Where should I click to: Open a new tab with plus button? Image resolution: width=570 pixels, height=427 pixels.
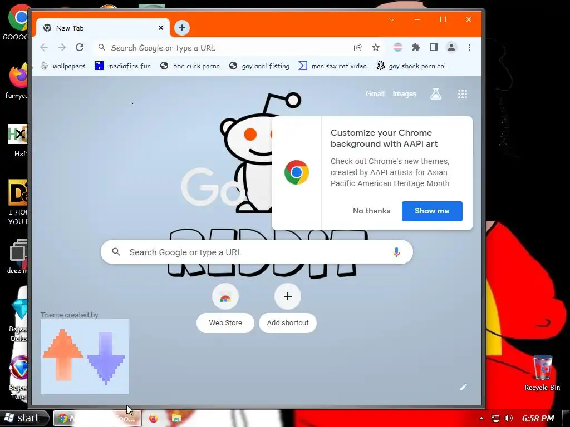click(182, 28)
